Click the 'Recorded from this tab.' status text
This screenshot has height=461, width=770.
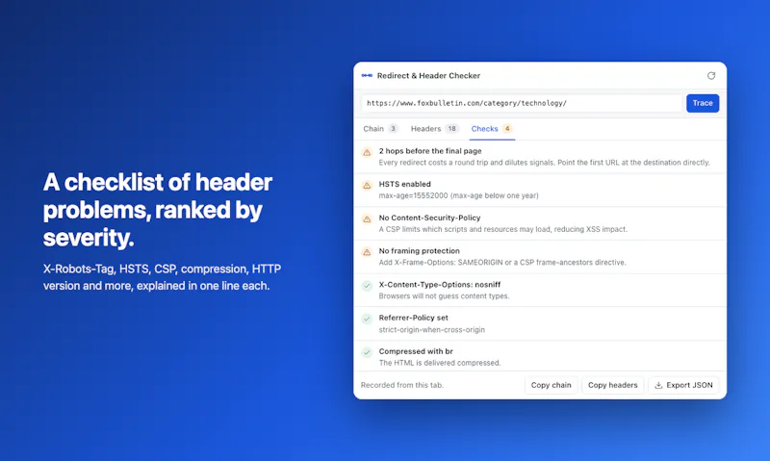point(402,385)
